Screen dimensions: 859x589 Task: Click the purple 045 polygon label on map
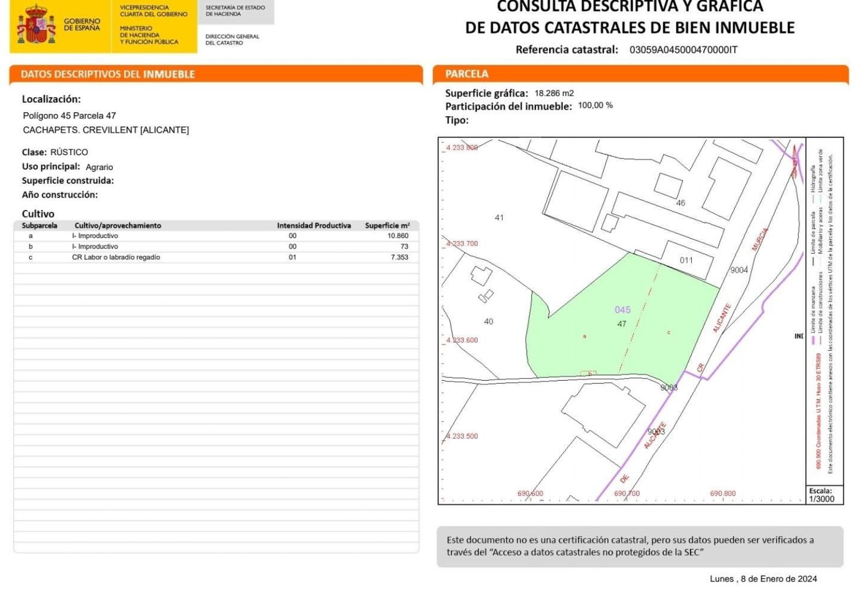point(622,310)
